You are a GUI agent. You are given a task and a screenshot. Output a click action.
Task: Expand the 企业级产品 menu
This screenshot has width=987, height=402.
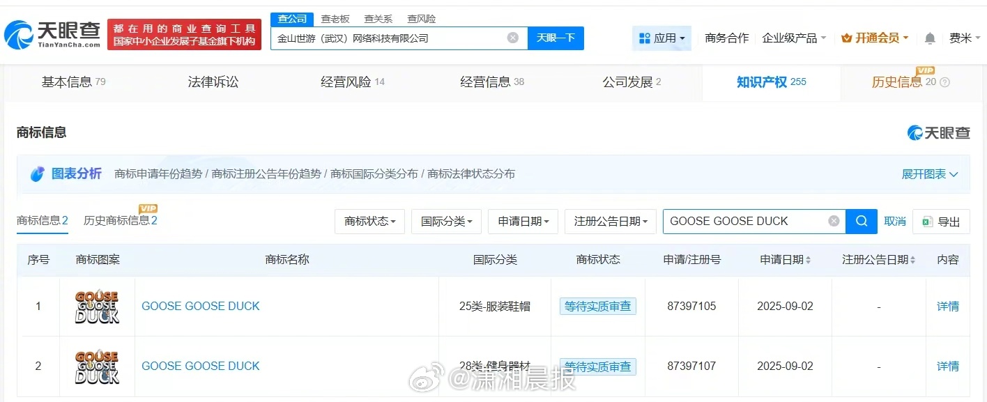click(x=794, y=38)
